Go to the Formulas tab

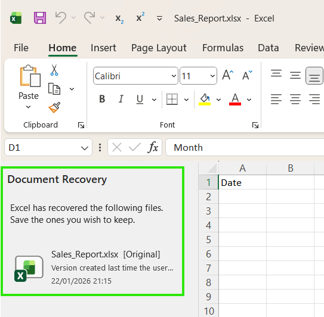pyautogui.click(x=223, y=48)
